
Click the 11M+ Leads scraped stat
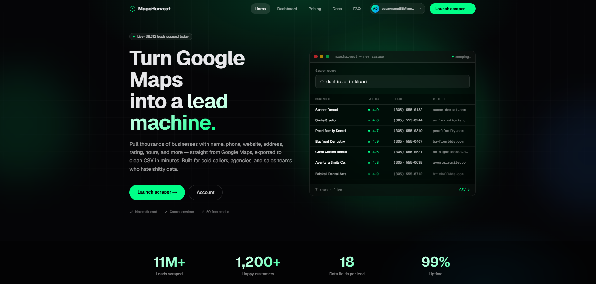pos(169,266)
